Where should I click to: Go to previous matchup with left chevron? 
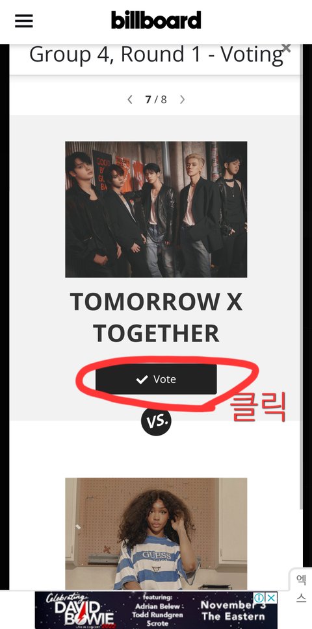pos(130,99)
